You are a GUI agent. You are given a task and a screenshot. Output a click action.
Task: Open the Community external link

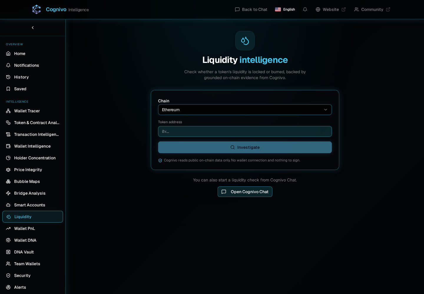pos(372,9)
